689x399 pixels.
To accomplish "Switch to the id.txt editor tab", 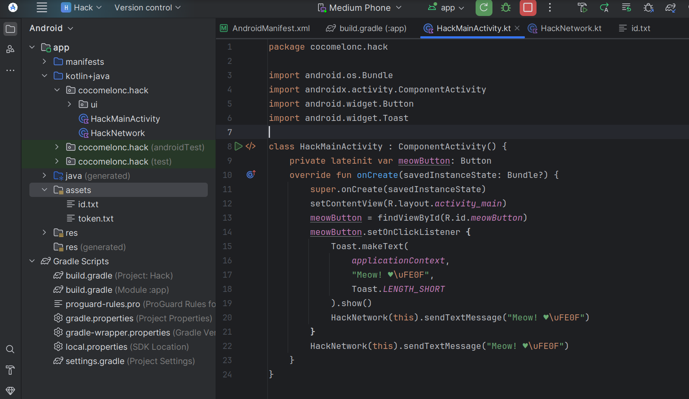I will point(635,28).
